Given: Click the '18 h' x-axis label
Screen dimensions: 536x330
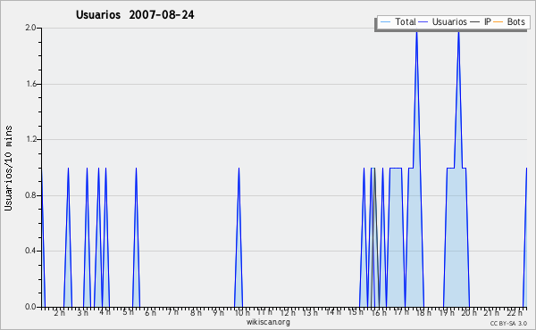Looking at the screenshot, I should pos(423,312).
